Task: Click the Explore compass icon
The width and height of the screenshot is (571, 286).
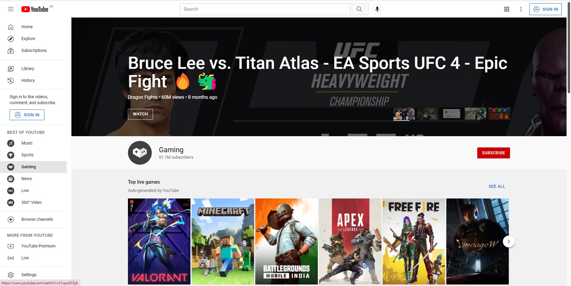Action: (11, 39)
